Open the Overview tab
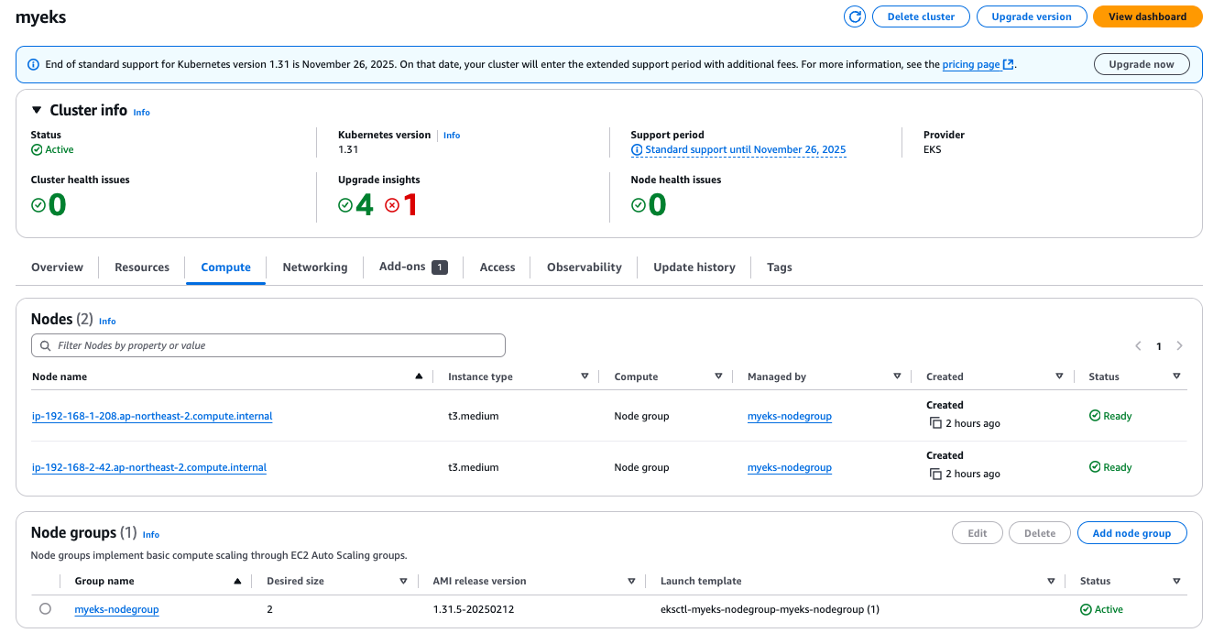1213x633 pixels. (57, 267)
